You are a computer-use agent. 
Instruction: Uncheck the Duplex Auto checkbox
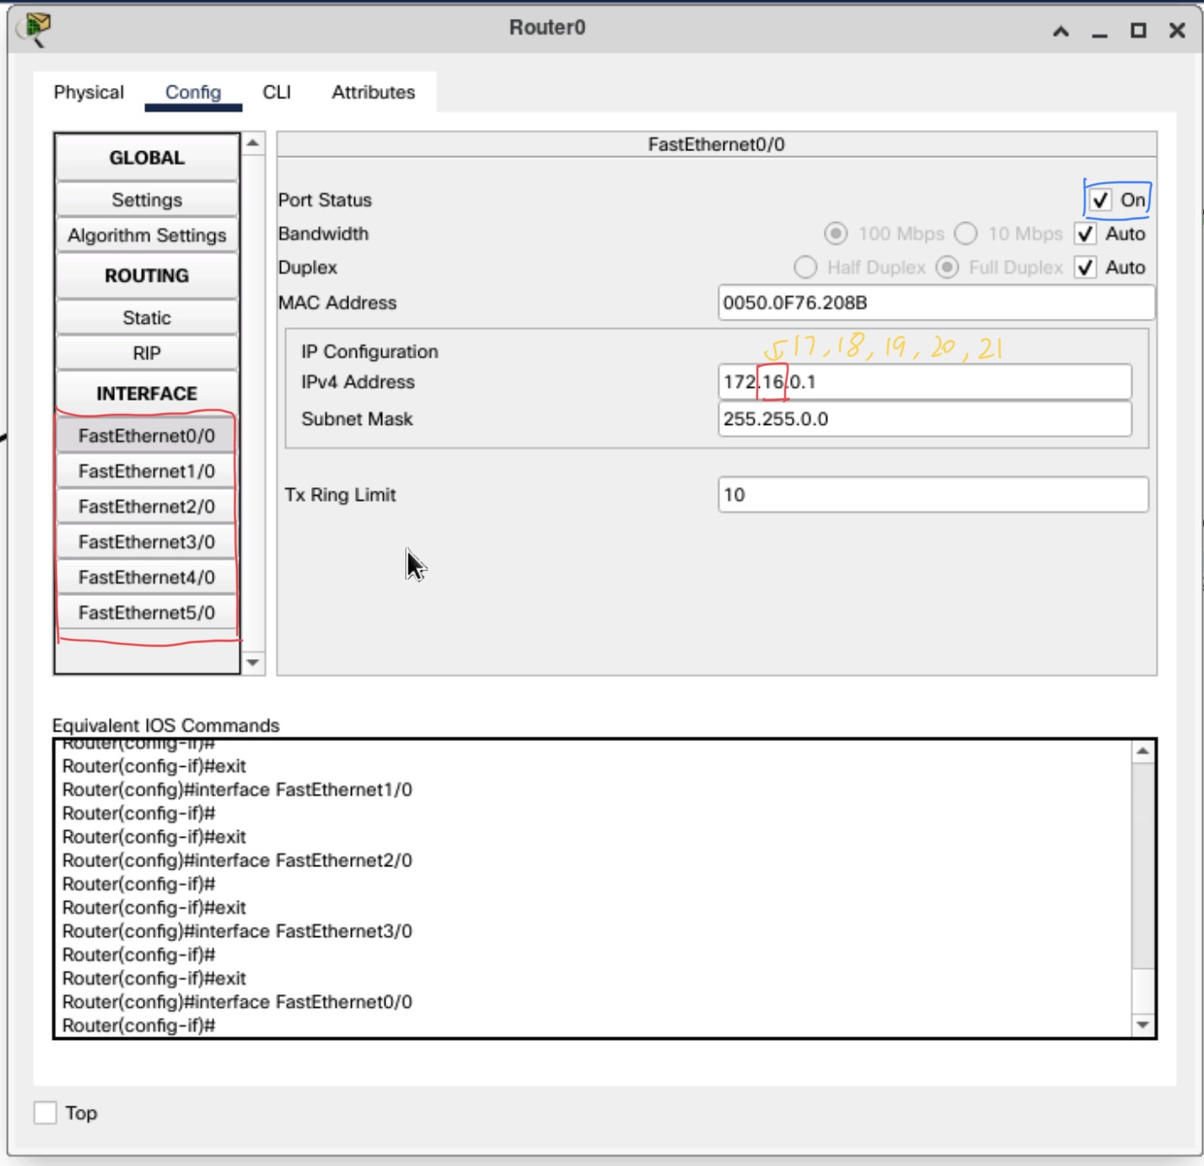coord(1086,268)
